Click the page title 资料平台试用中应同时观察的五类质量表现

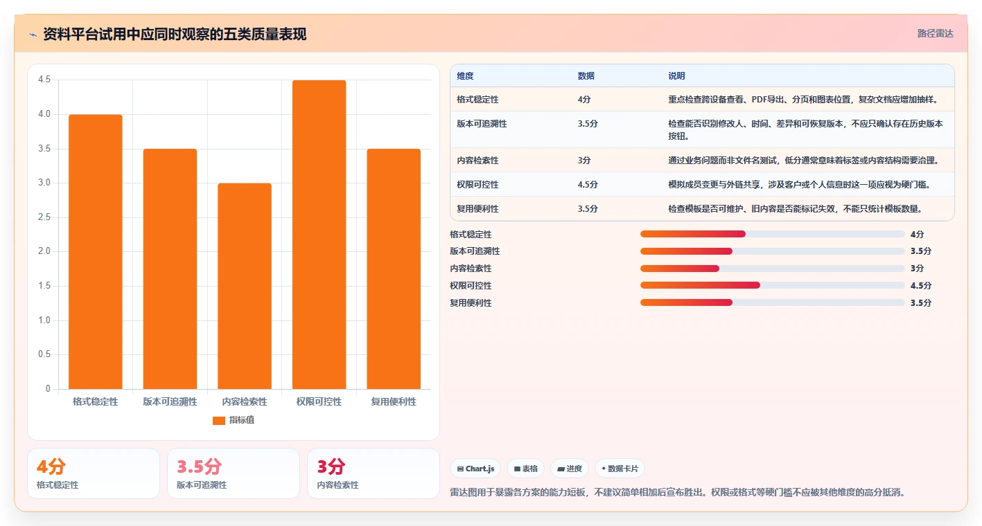point(175,35)
